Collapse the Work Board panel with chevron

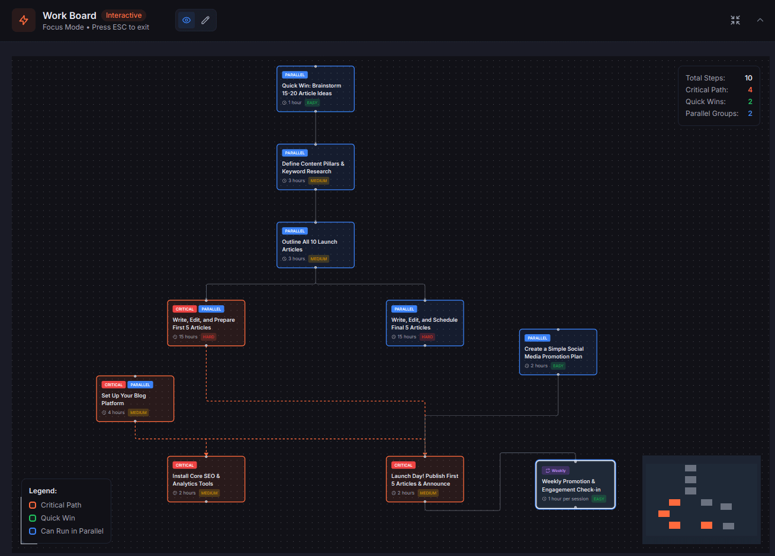tap(760, 20)
